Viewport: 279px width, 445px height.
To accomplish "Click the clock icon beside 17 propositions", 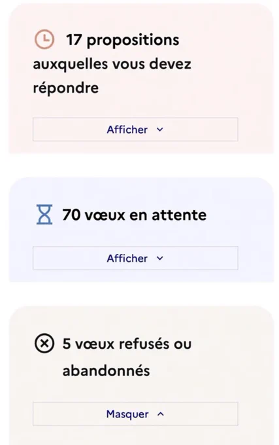I will tap(44, 39).
